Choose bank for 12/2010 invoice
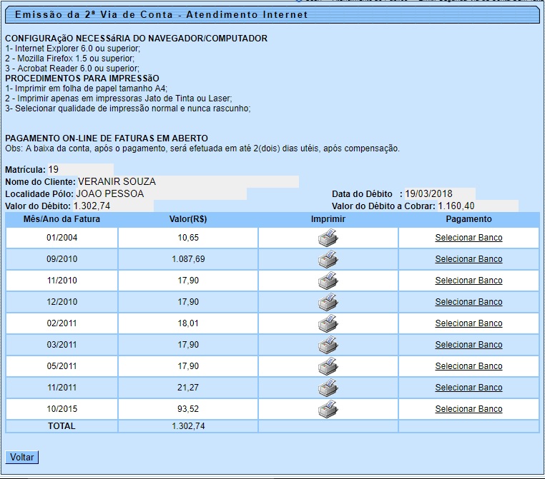This screenshot has height=479, width=545. [468, 302]
